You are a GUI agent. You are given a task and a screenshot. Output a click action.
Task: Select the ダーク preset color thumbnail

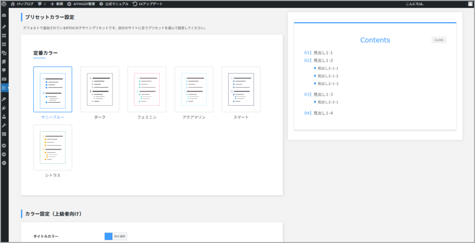point(100,90)
